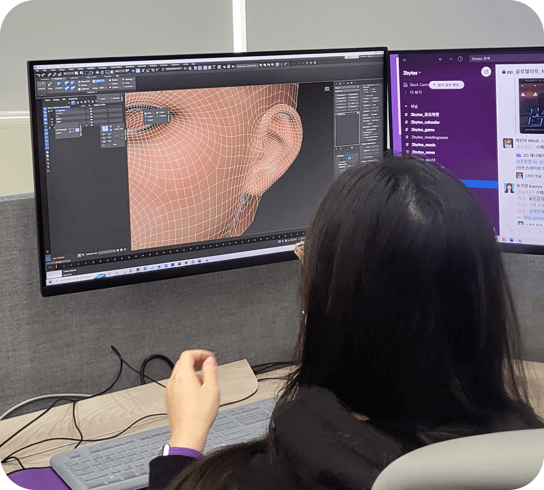
Task: Click the Drag tool in PolyDraw ribbon
Action: [50, 85]
